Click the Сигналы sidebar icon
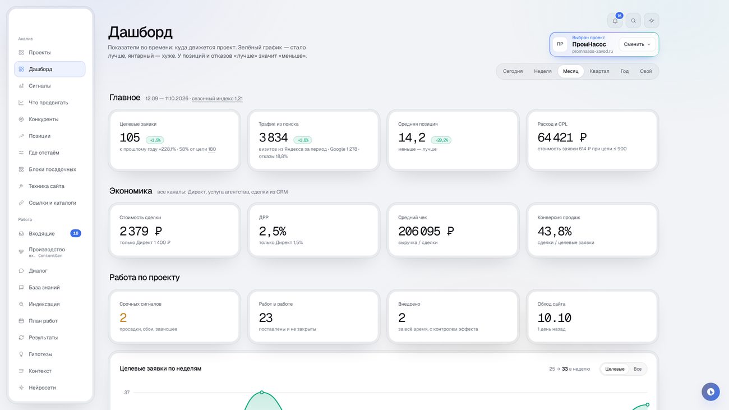The width and height of the screenshot is (729, 410). point(21,86)
